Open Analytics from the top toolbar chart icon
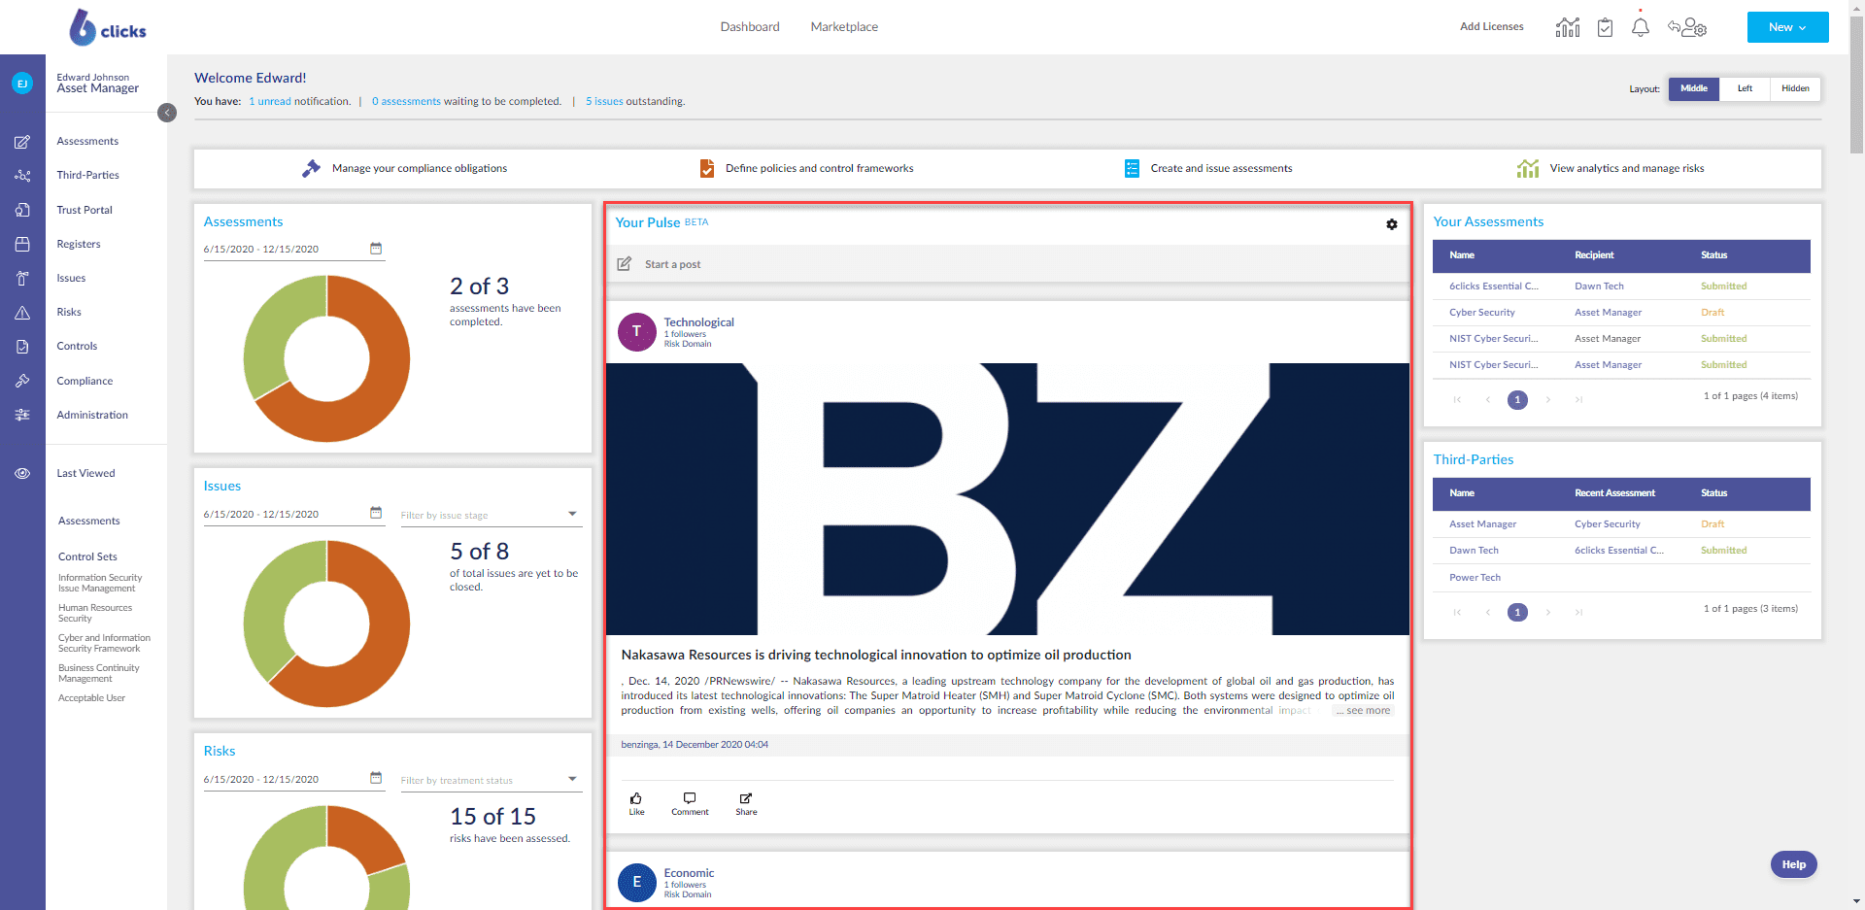Viewport: 1865px width, 910px height. point(1567,27)
